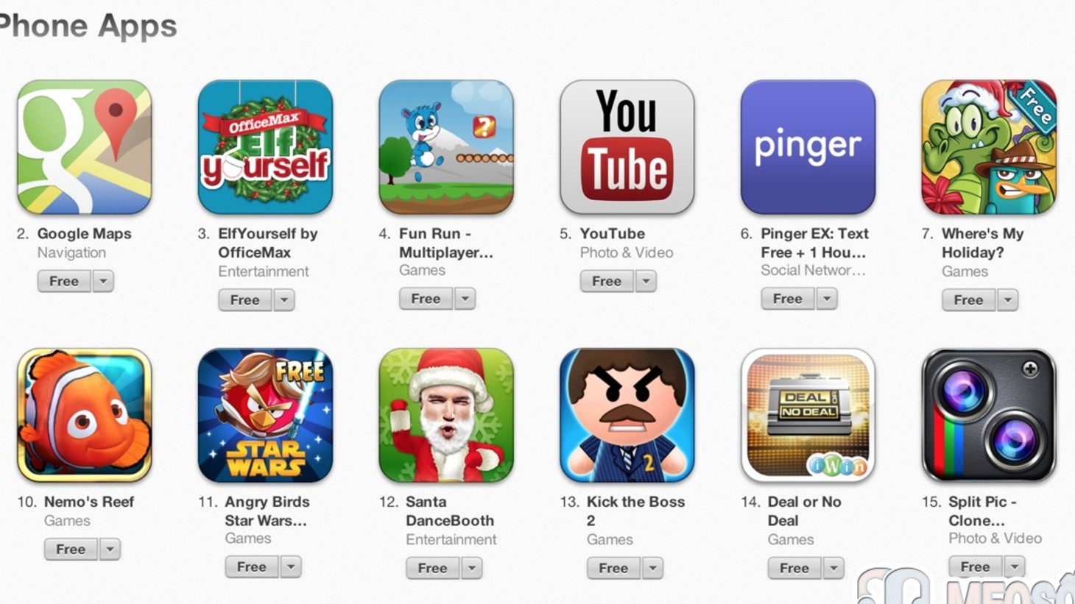
Task: Open the Google Maps app icon
Action: click(x=85, y=147)
